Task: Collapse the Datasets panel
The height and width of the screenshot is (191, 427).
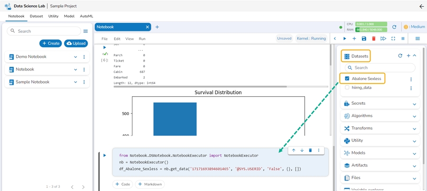Action: coord(415,56)
